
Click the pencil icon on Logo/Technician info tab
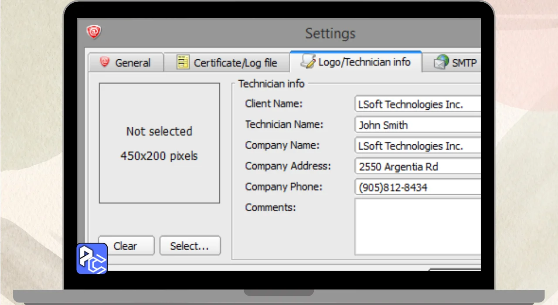click(x=308, y=62)
